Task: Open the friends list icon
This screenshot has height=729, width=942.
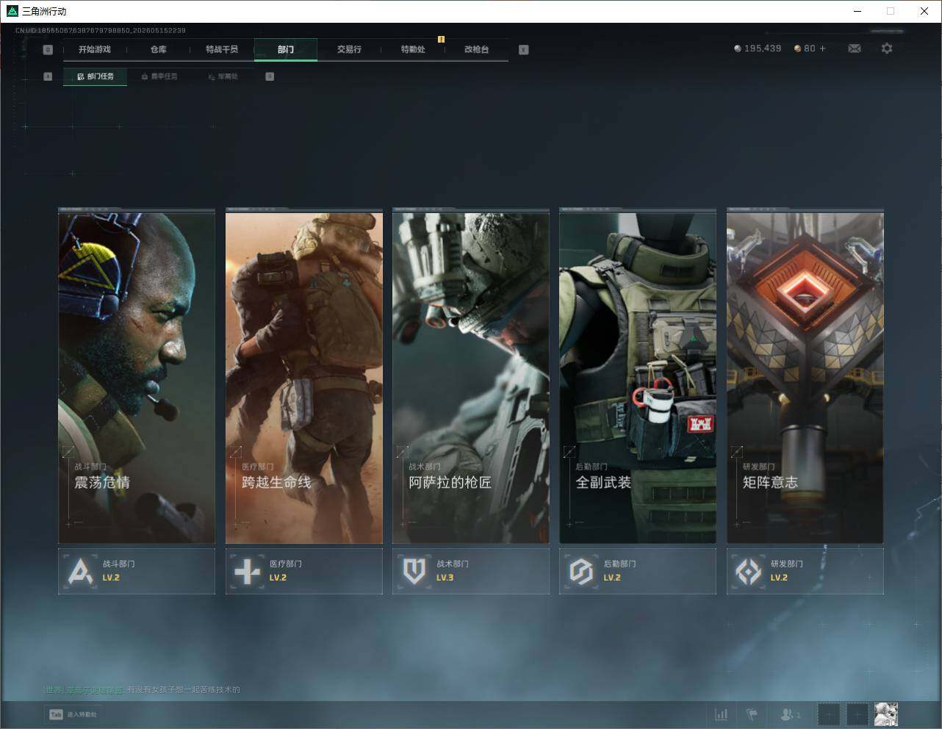Action: tap(790, 714)
